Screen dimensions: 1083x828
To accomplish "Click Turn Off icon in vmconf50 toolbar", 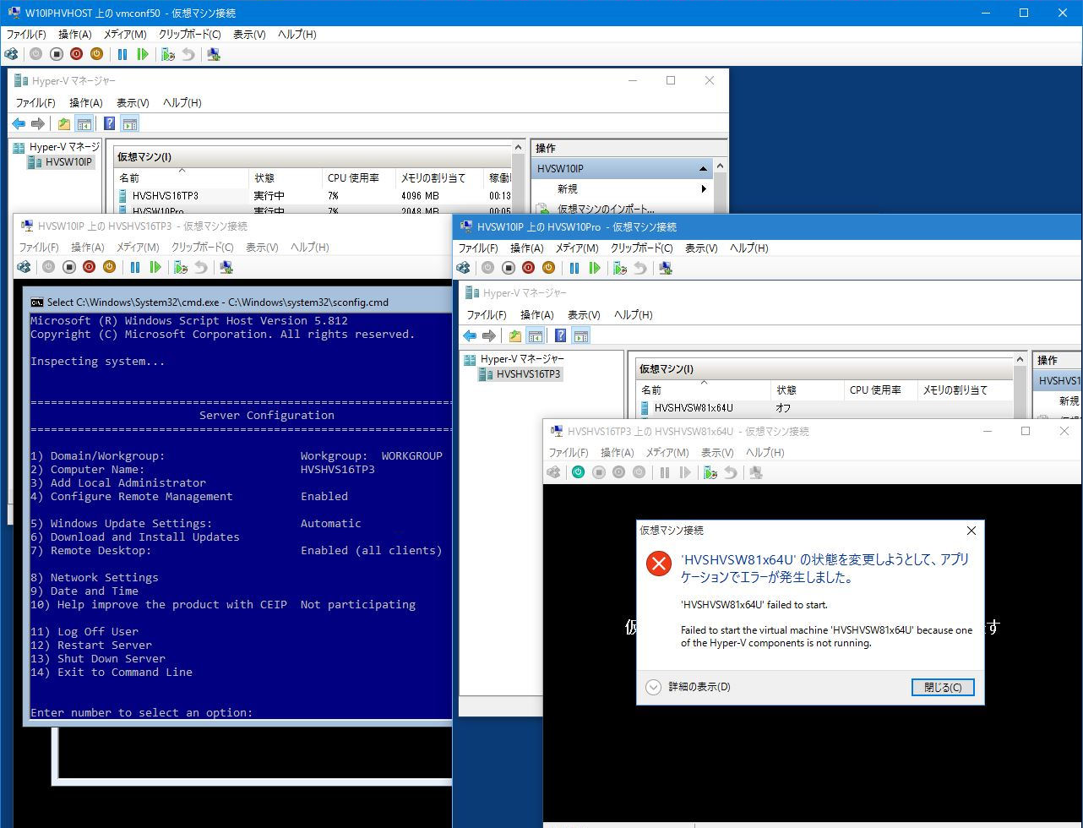I will point(56,54).
